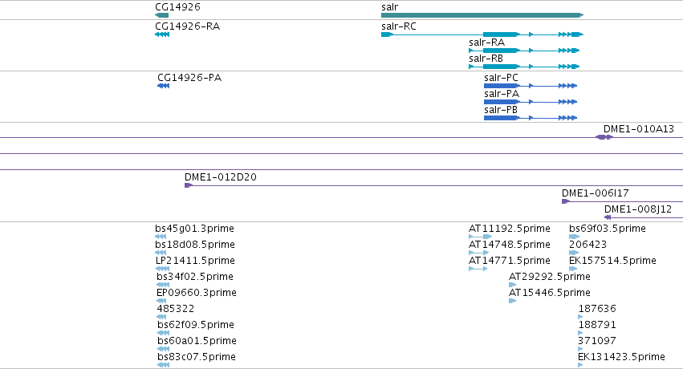
Task: Click the salr-PA protein label
Action: [502, 94]
